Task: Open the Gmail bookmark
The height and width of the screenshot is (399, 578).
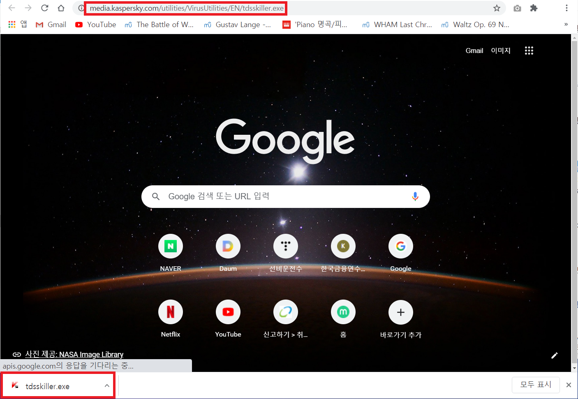Action: coord(51,25)
